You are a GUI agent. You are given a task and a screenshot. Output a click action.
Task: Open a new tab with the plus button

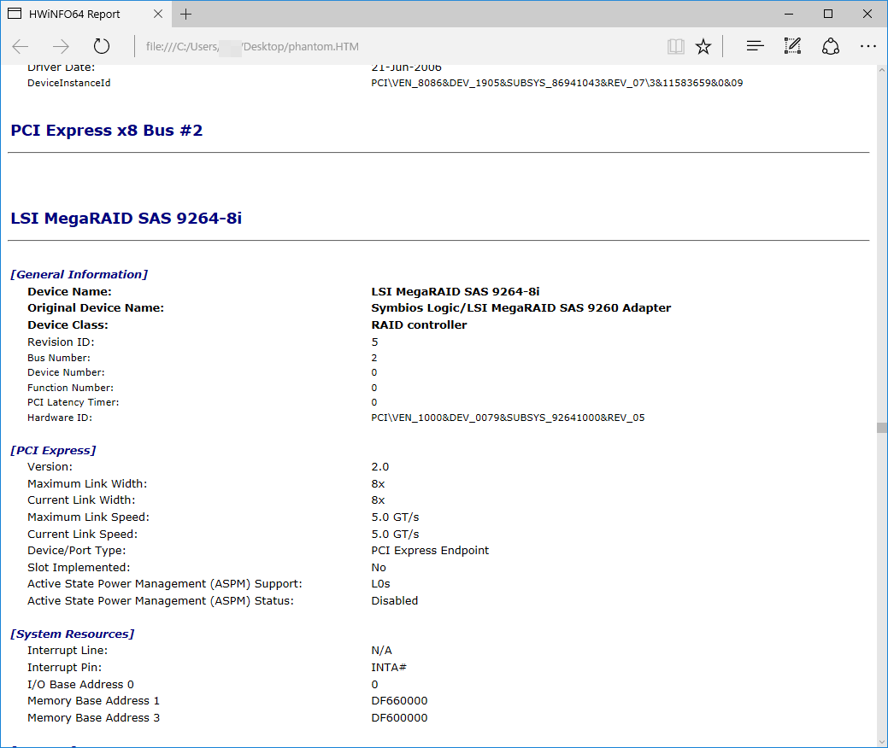[185, 15]
